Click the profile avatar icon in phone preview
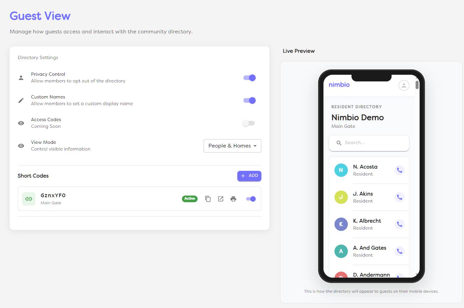Screen dimensions: 464x308 pyautogui.click(x=404, y=85)
